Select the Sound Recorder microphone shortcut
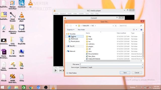Screen dimensions: 161x90 [x=13, y=17]
